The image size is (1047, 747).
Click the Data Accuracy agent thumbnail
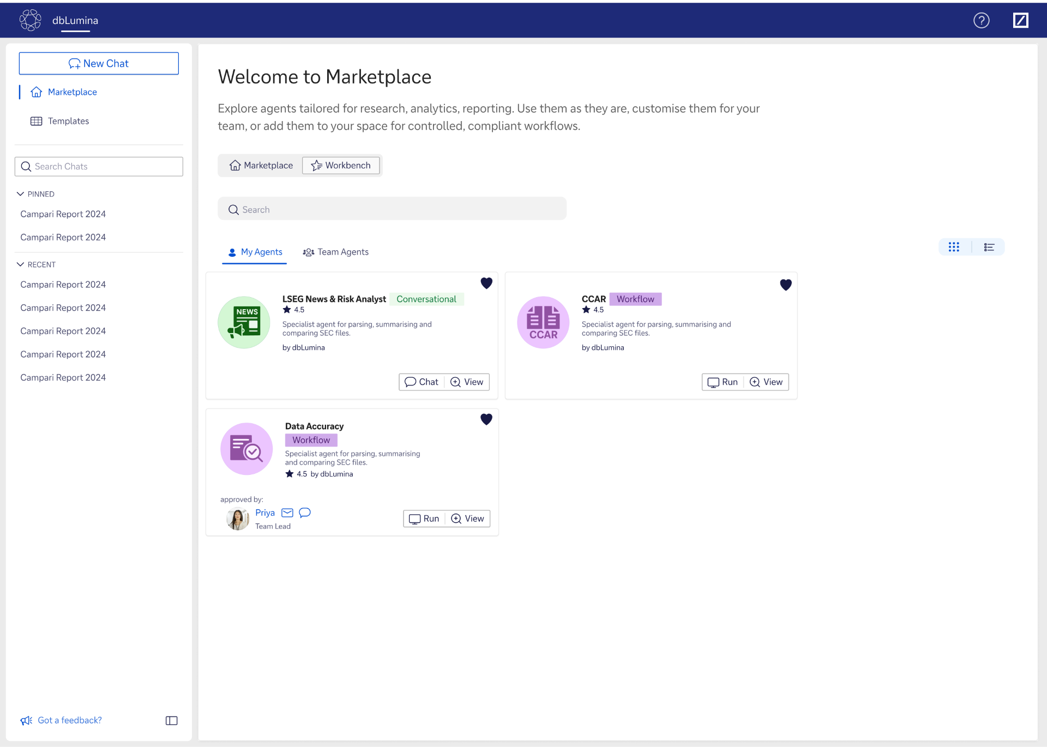click(246, 449)
